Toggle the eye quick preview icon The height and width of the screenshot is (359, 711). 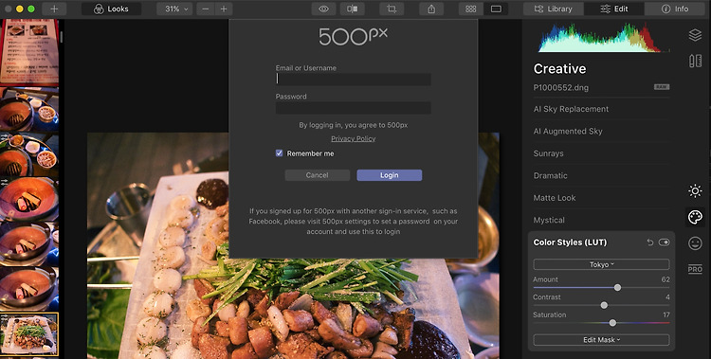click(x=323, y=9)
